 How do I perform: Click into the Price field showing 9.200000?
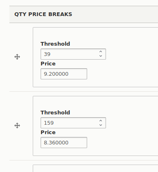(64, 74)
